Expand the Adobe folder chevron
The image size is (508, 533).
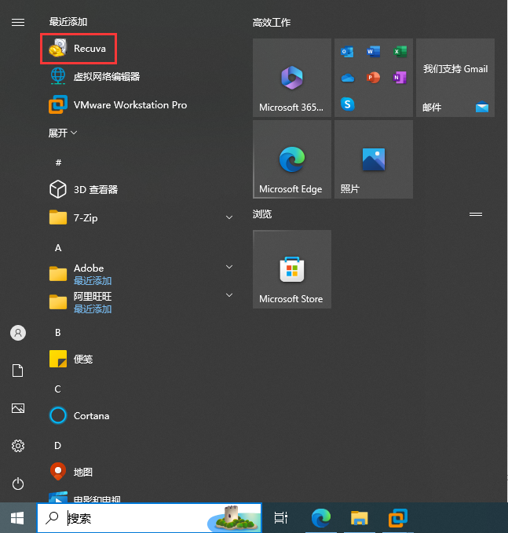[x=229, y=267]
